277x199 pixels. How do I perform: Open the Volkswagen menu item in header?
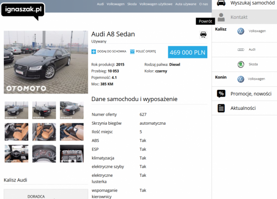pos(115,4)
